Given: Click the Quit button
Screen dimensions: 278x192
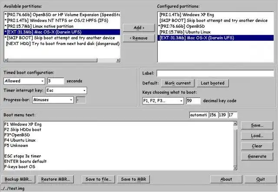Looking at the screenshot, I should pyautogui.click(x=261, y=179).
